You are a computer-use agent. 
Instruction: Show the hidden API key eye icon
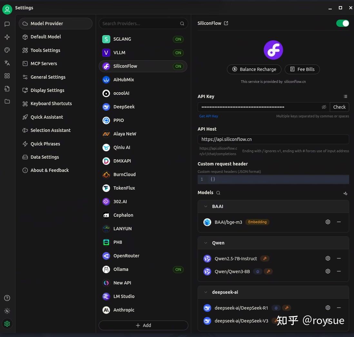pos(324,107)
